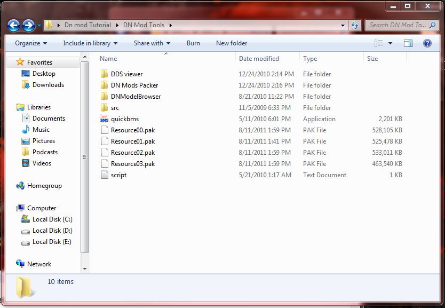
Task: Select the DN Mods Packer folder icon
Action: pos(105,85)
